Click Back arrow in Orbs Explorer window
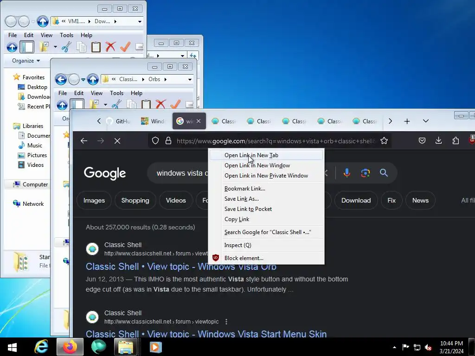The image size is (475, 356). tap(61, 79)
